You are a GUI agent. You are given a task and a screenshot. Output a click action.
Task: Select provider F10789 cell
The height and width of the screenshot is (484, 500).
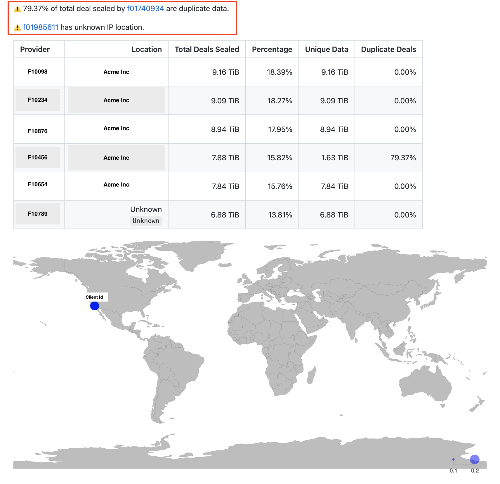click(x=38, y=214)
